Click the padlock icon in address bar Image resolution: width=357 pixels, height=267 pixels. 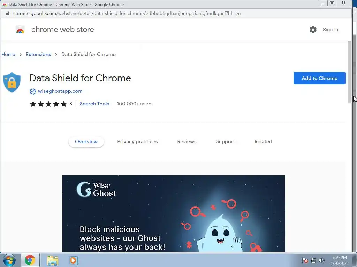(x=8, y=13)
